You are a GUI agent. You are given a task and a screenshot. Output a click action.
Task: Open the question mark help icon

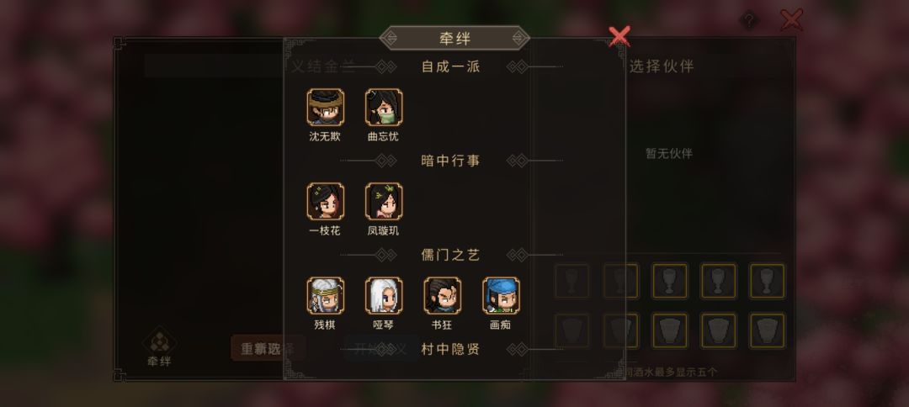(x=749, y=21)
